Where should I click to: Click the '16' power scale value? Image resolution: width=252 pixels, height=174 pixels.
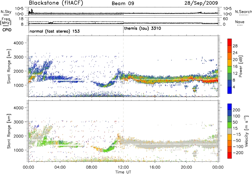tap(235, 67)
